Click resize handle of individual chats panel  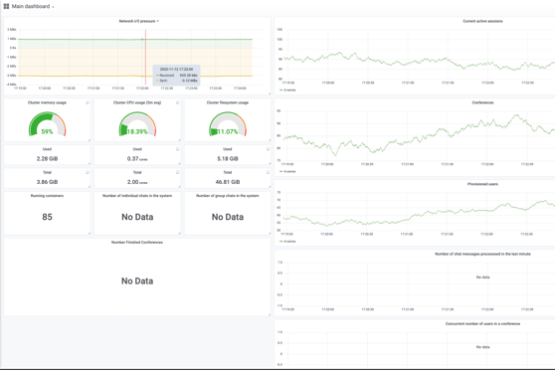pos(179,234)
